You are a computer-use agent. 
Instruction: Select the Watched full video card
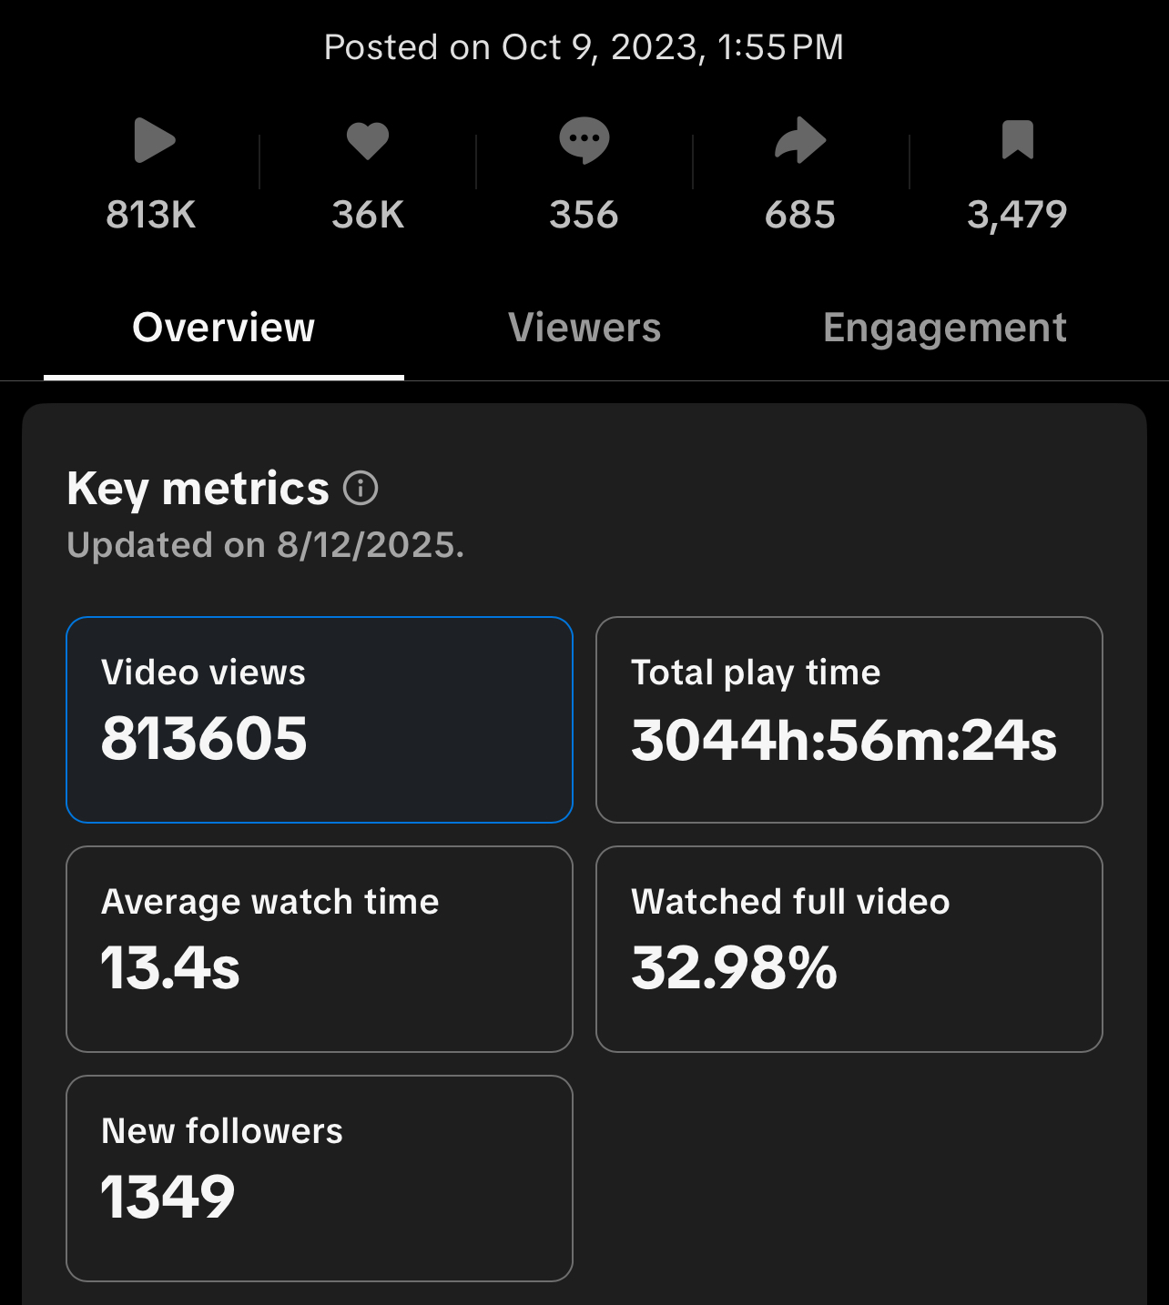pos(849,949)
